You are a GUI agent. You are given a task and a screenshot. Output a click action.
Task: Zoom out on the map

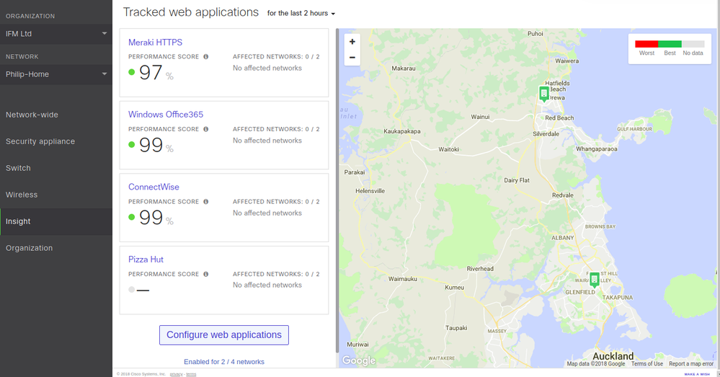point(352,58)
